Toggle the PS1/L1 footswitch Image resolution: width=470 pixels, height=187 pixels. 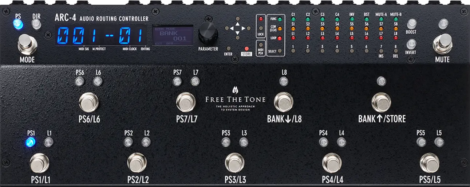point(39,163)
